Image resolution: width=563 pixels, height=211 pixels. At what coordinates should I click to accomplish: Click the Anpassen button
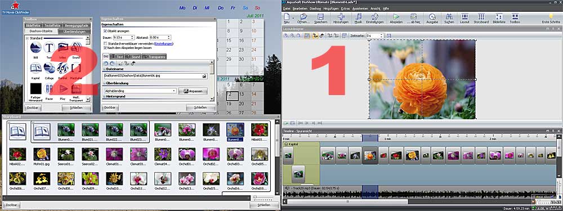click(x=193, y=91)
